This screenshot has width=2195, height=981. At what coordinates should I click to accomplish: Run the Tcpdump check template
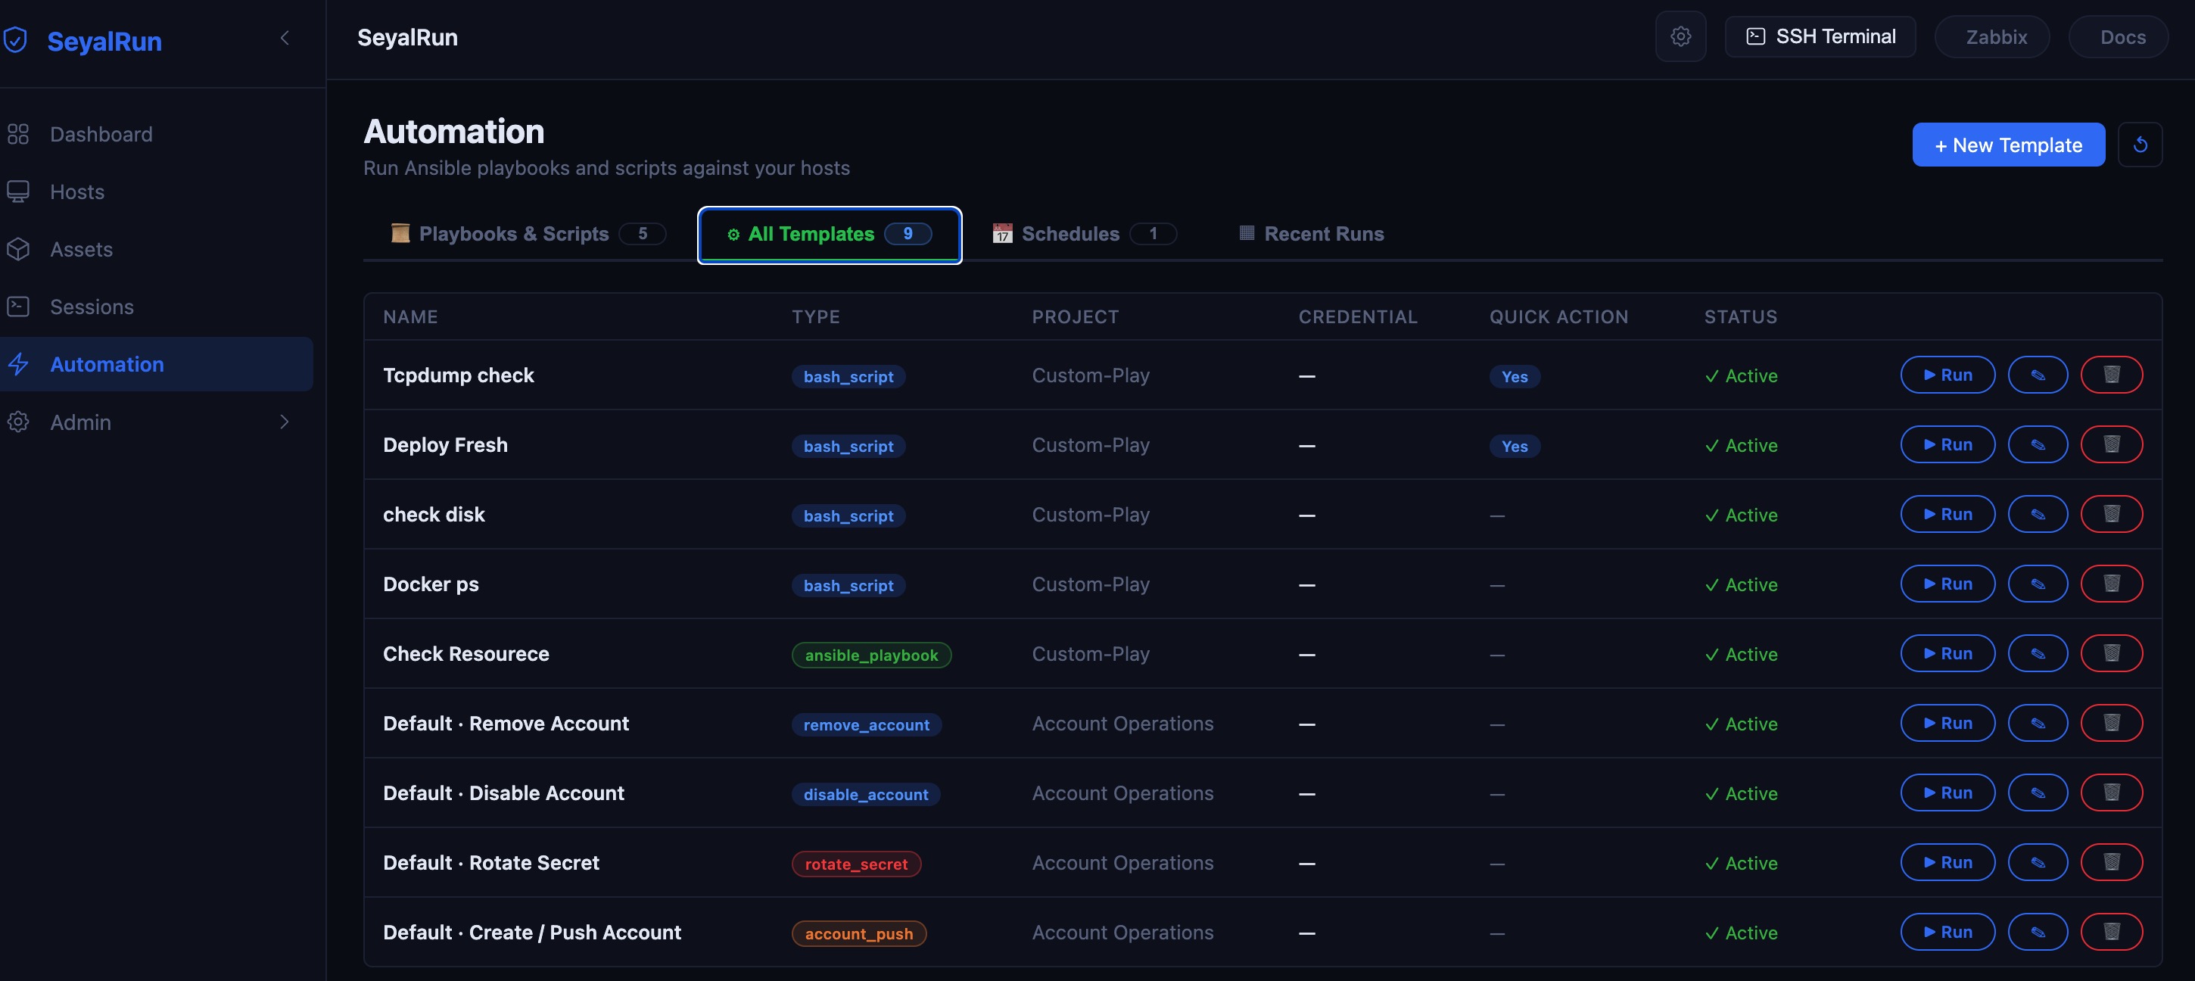coord(1948,375)
